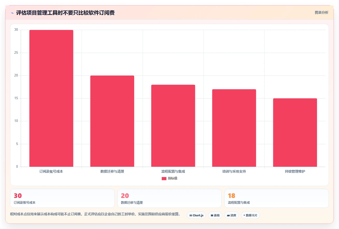Toggle the 指标值 legend color box

[x=164, y=178]
